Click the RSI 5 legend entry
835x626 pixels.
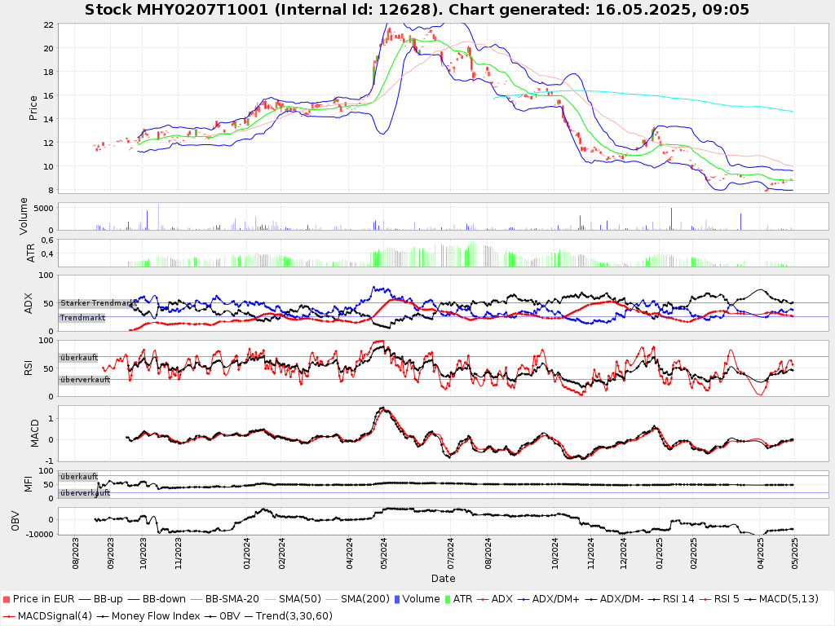[x=718, y=599]
